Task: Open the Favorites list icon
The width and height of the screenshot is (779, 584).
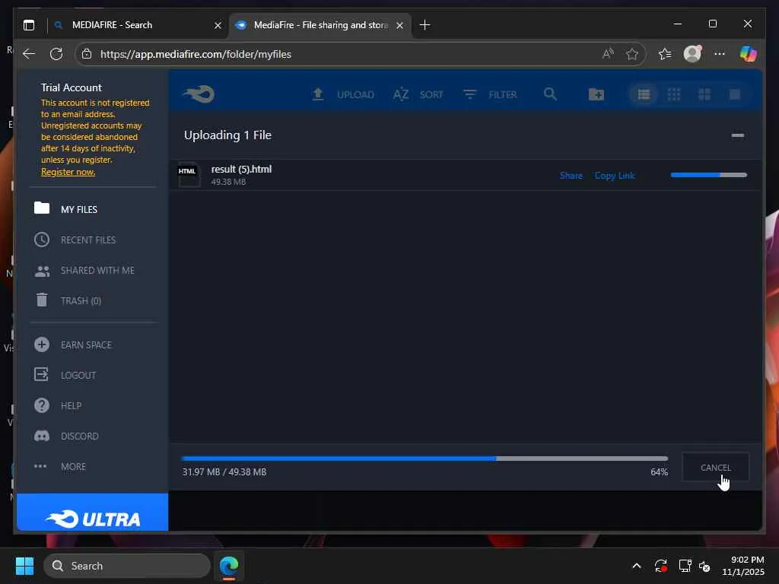Action: pos(665,54)
